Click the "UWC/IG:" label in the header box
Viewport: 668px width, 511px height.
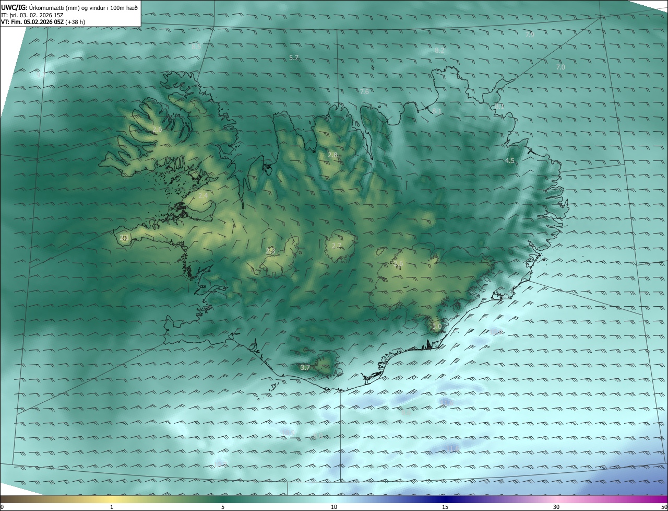14,7
